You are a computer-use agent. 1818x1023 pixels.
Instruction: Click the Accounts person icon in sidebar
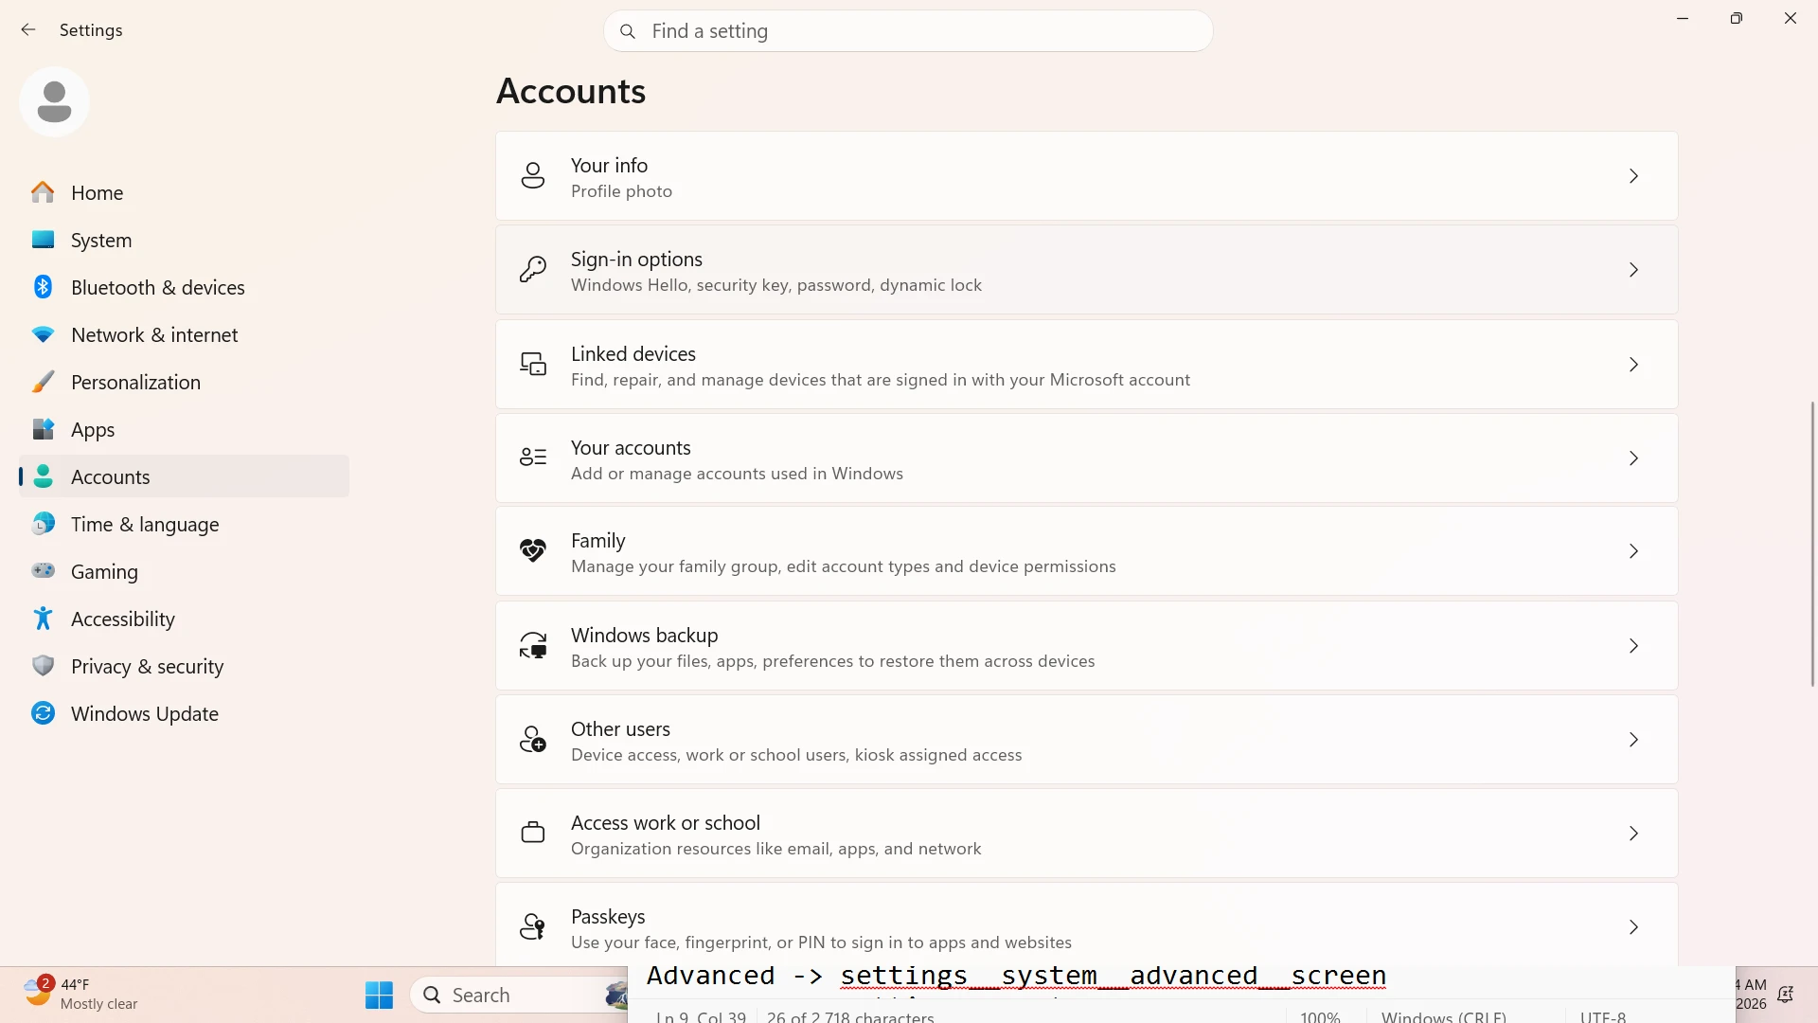[x=43, y=476]
